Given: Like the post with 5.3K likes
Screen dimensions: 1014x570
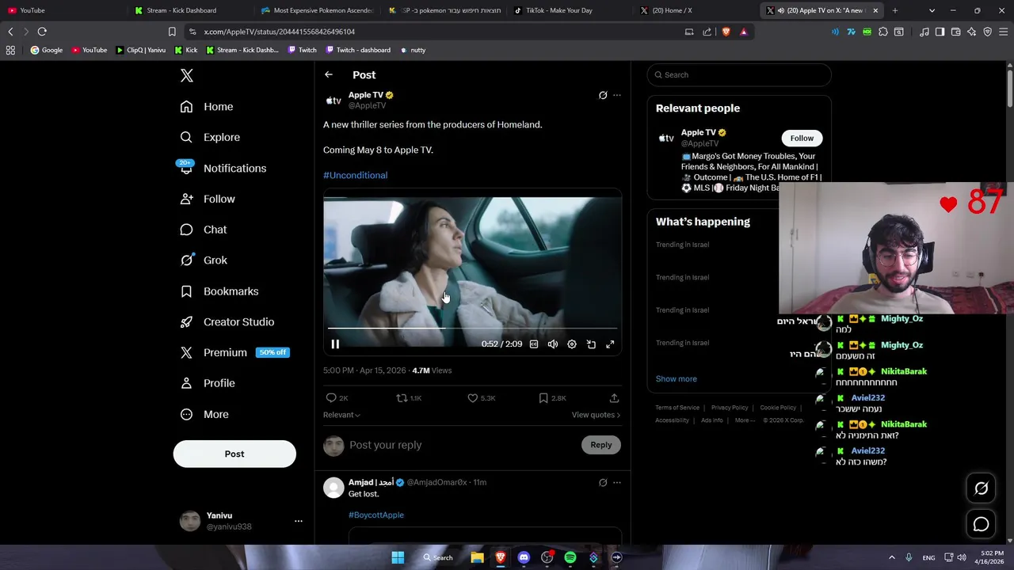Looking at the screenshot, I should click(481, 398).
